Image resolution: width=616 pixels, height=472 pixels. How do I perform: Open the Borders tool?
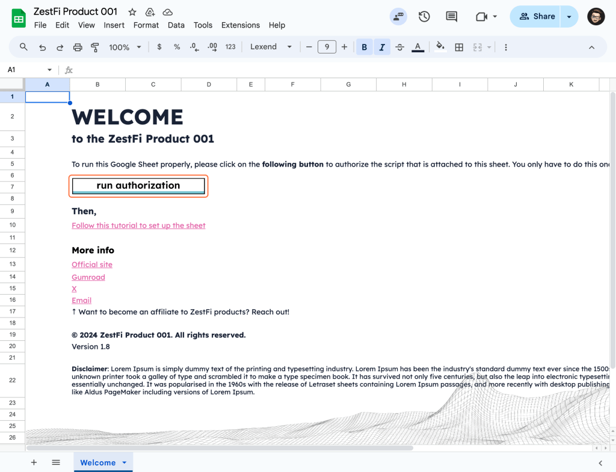(x=459, y=46)
